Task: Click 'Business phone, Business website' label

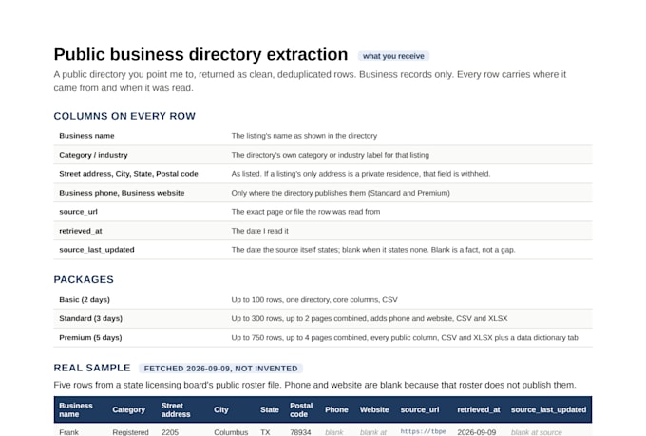Action: pos(122,193)
